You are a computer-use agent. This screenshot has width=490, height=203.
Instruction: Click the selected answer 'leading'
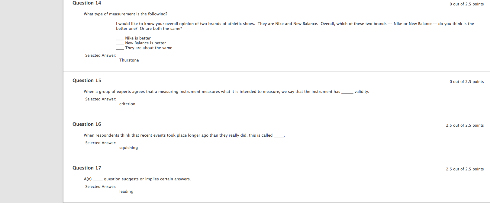pos(126,192)
